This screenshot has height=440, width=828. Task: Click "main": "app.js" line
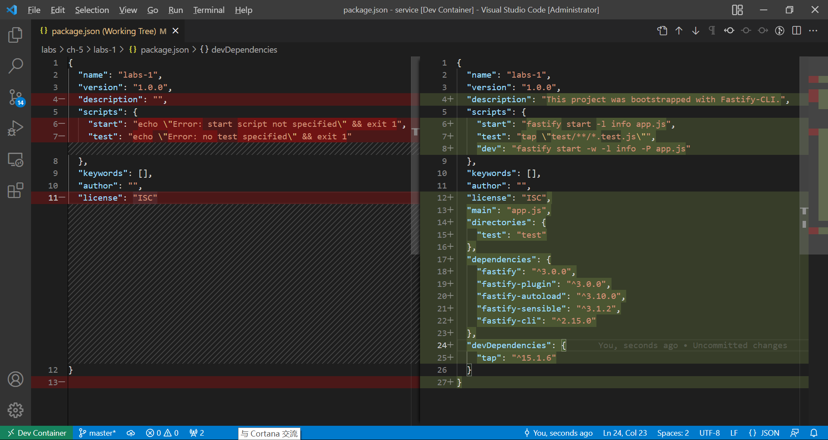509,211
